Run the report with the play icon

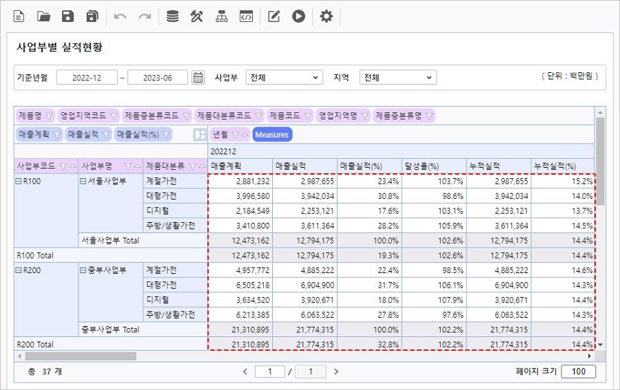[298, 17]
